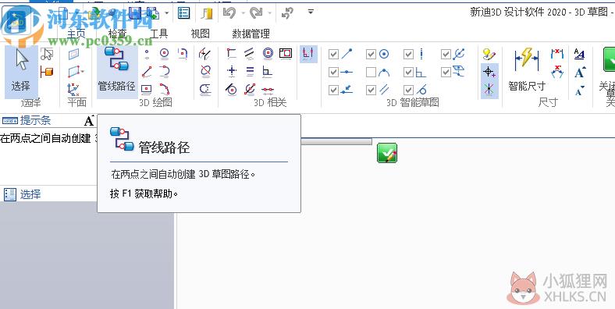Viewport: 615px width, 309px height.
Task: Click the orange cube select icon
Action: pos(47,72)
